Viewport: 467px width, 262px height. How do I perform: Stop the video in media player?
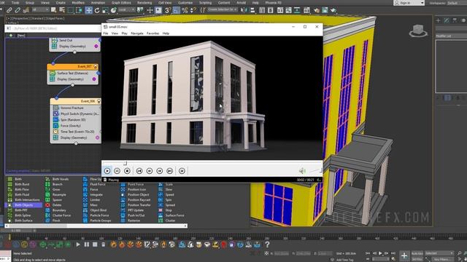tap(127, 171)
